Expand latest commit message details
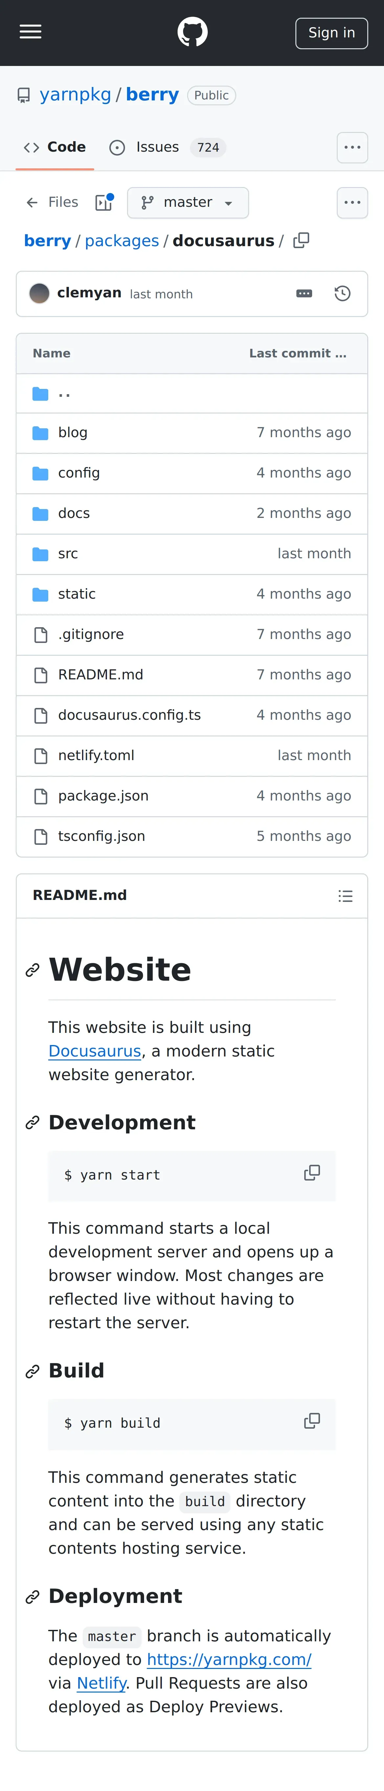Viewport: 384px width, 1791px height. (304, 294)
